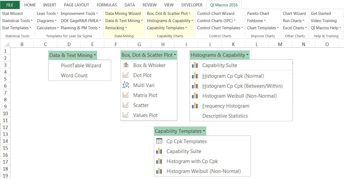Open the Fishbone dropdown

[256, 21]
